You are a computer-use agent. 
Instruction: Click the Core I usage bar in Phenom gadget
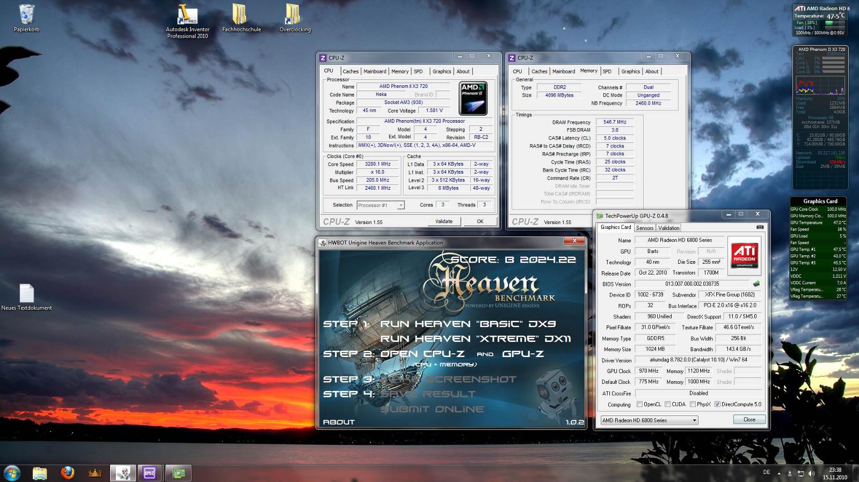point(834,63)
